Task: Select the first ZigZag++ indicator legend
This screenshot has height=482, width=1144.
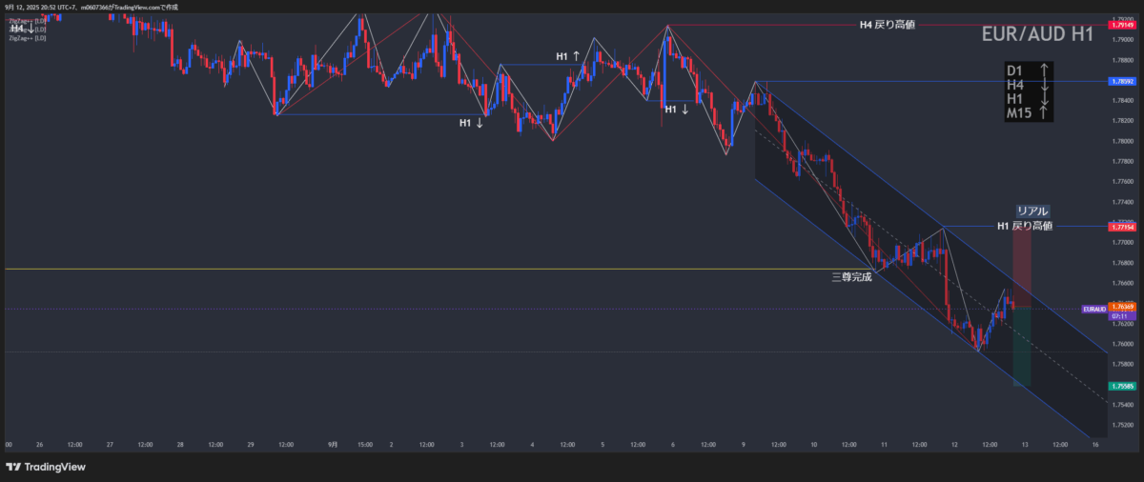Action: [28, 21]
